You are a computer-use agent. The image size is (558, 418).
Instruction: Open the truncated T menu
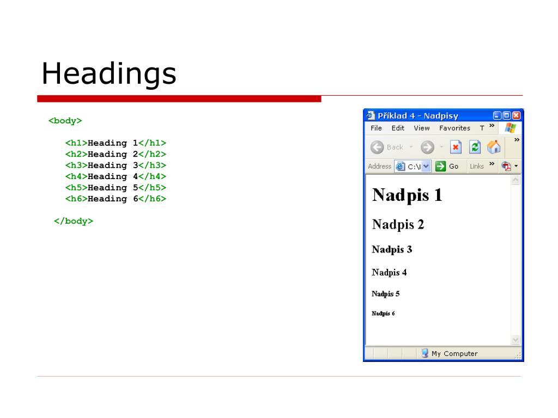pyautogui.click(x=482, y=128)
